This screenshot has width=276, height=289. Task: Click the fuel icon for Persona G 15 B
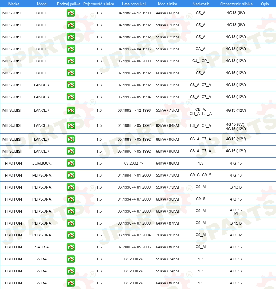(x=71, y=223)
